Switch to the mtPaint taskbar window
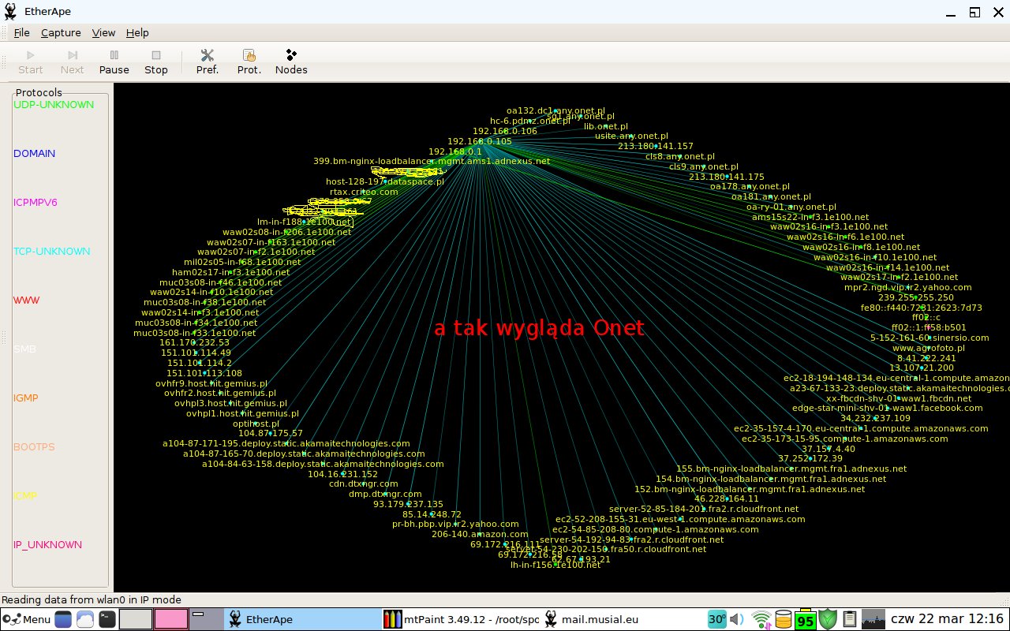This screenshot has height=631, width=1010. tap(462, 619)
